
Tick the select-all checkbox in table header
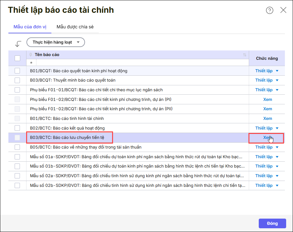[x=17, y=58]
